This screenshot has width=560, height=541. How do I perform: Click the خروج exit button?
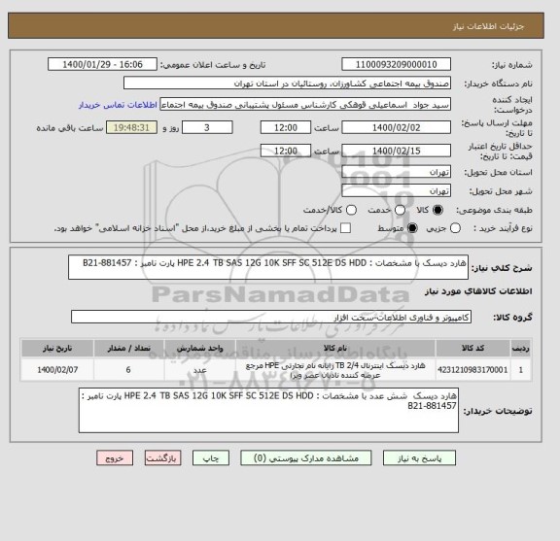pos(115,457)
